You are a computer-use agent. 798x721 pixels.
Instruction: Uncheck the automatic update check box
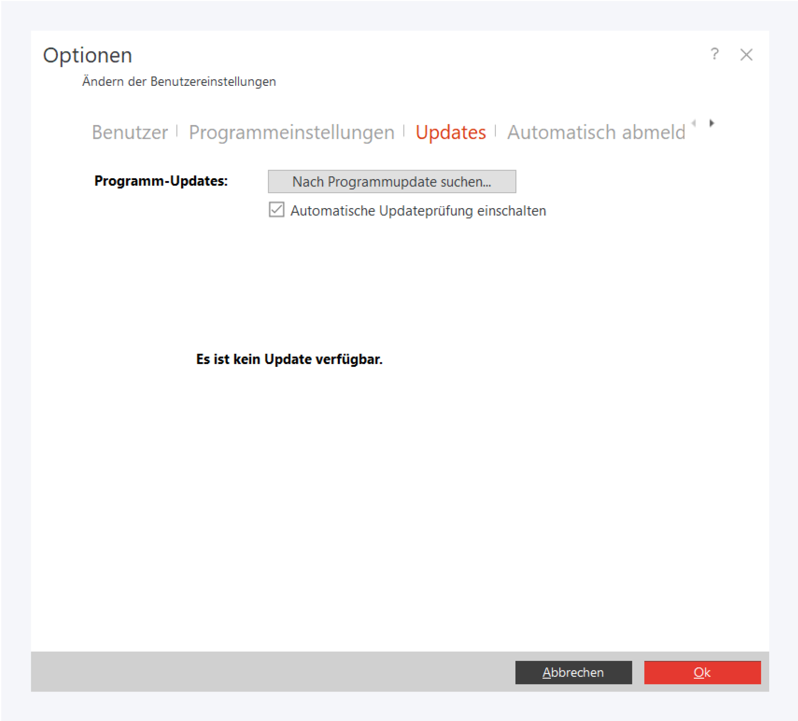pos(276,209)
